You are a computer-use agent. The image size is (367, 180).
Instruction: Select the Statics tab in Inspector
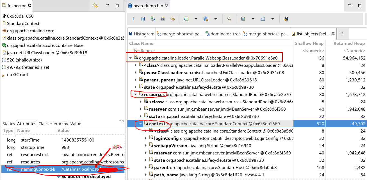point(8,124)
